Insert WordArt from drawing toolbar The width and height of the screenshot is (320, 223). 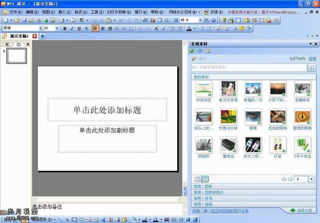(103, 219)
